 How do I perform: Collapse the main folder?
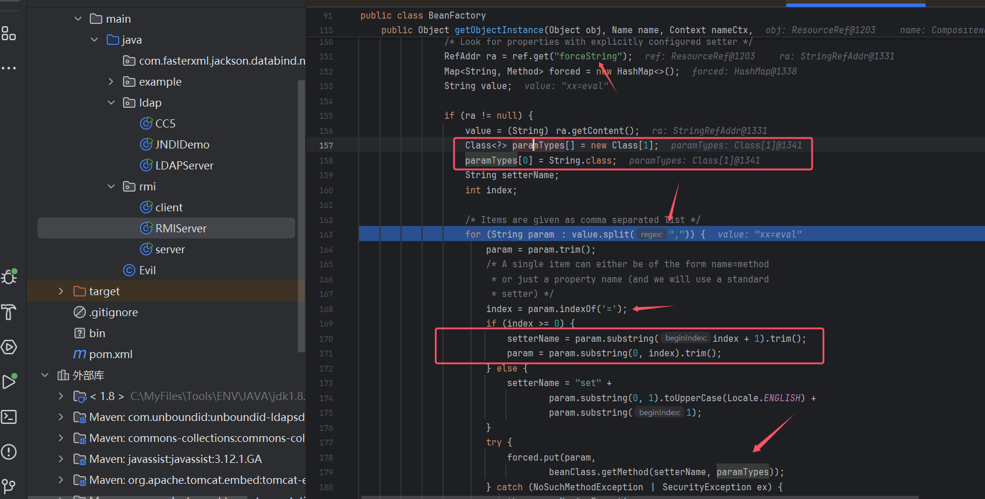click(x=78, y=19)
